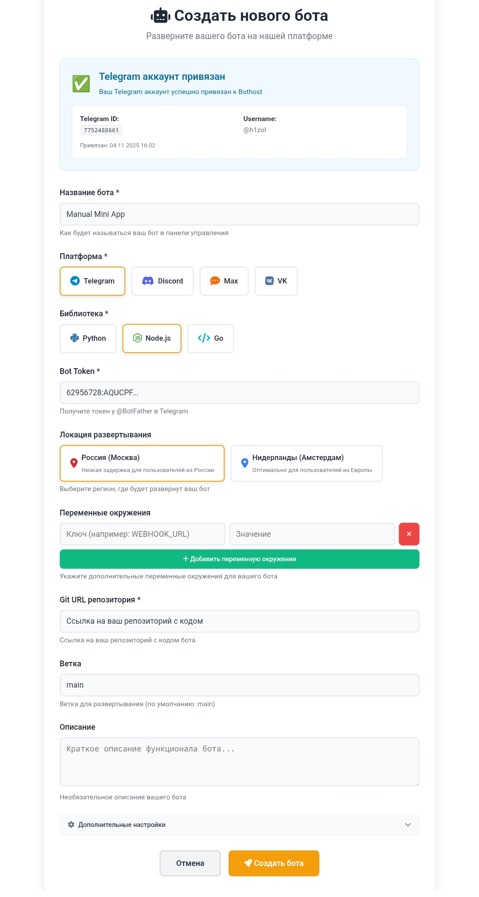Screen dimensions: 479x897
Task: Click the environment variable Значение field
Action: 312,534
